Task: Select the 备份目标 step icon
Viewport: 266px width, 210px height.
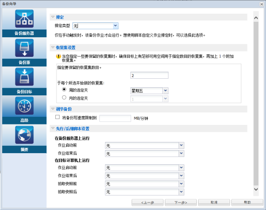Action: (x=24, y=77)
